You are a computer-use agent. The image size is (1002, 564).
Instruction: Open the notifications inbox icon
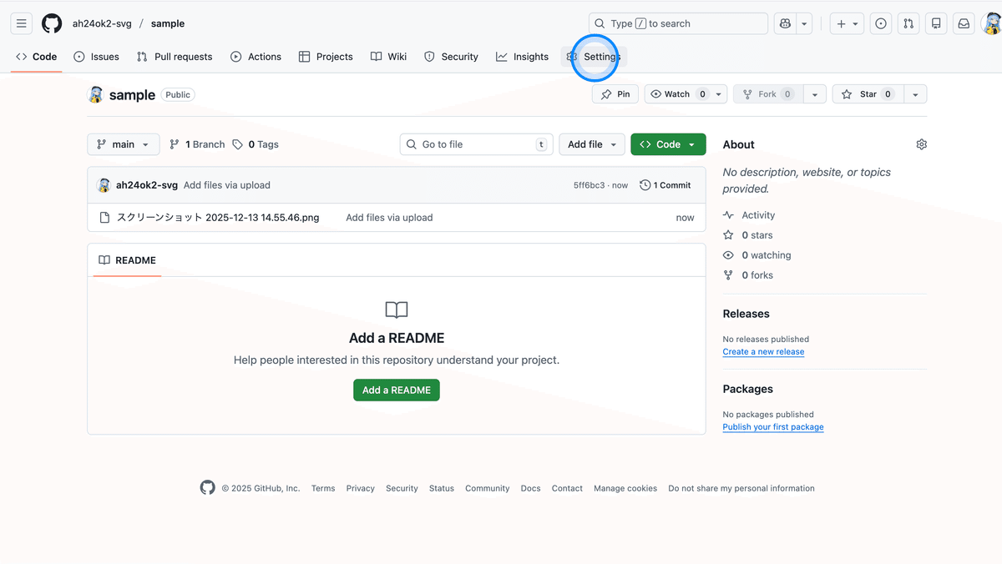(964, 24)
